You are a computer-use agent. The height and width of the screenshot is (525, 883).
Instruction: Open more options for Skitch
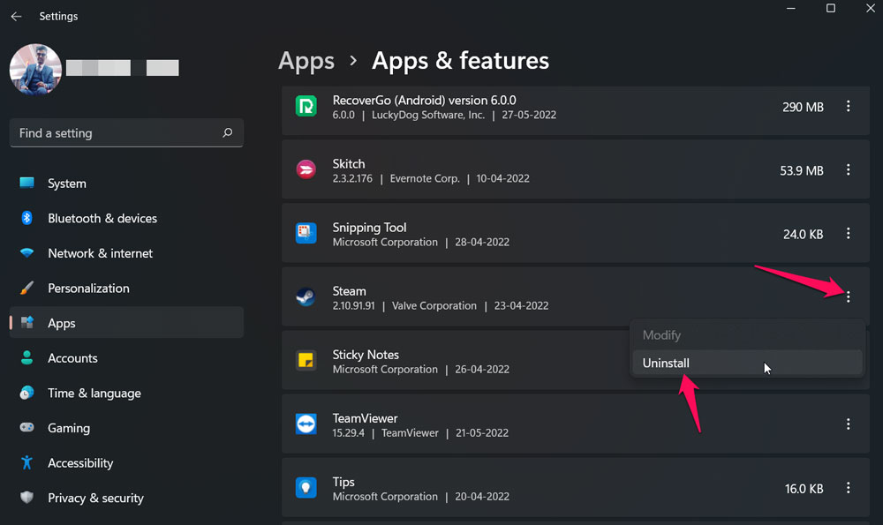848,170
